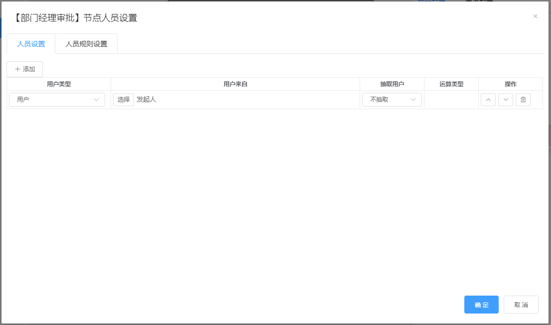This screenshot has height=325, width=551.
Task: Click the 发起人 text in the row
Action: (x=146, y=100)
